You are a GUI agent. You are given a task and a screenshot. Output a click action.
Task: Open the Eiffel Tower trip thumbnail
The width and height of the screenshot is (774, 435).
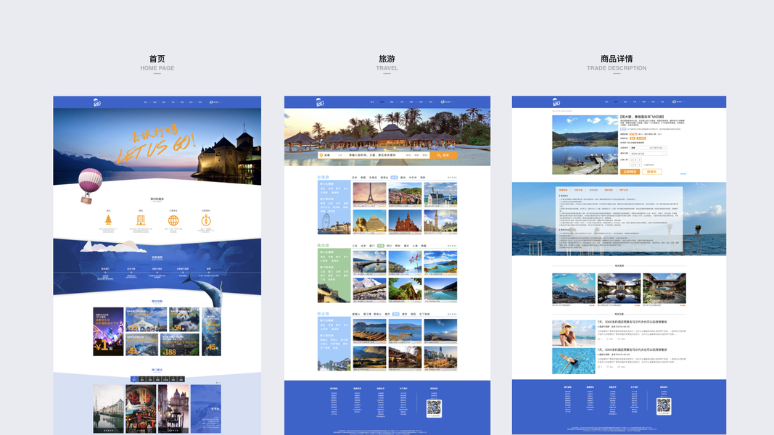pos(370,195)
